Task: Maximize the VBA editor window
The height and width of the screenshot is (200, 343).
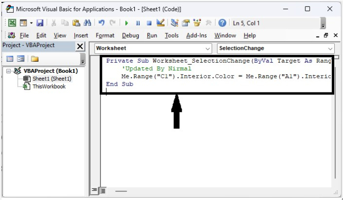Action: [307, 9]
